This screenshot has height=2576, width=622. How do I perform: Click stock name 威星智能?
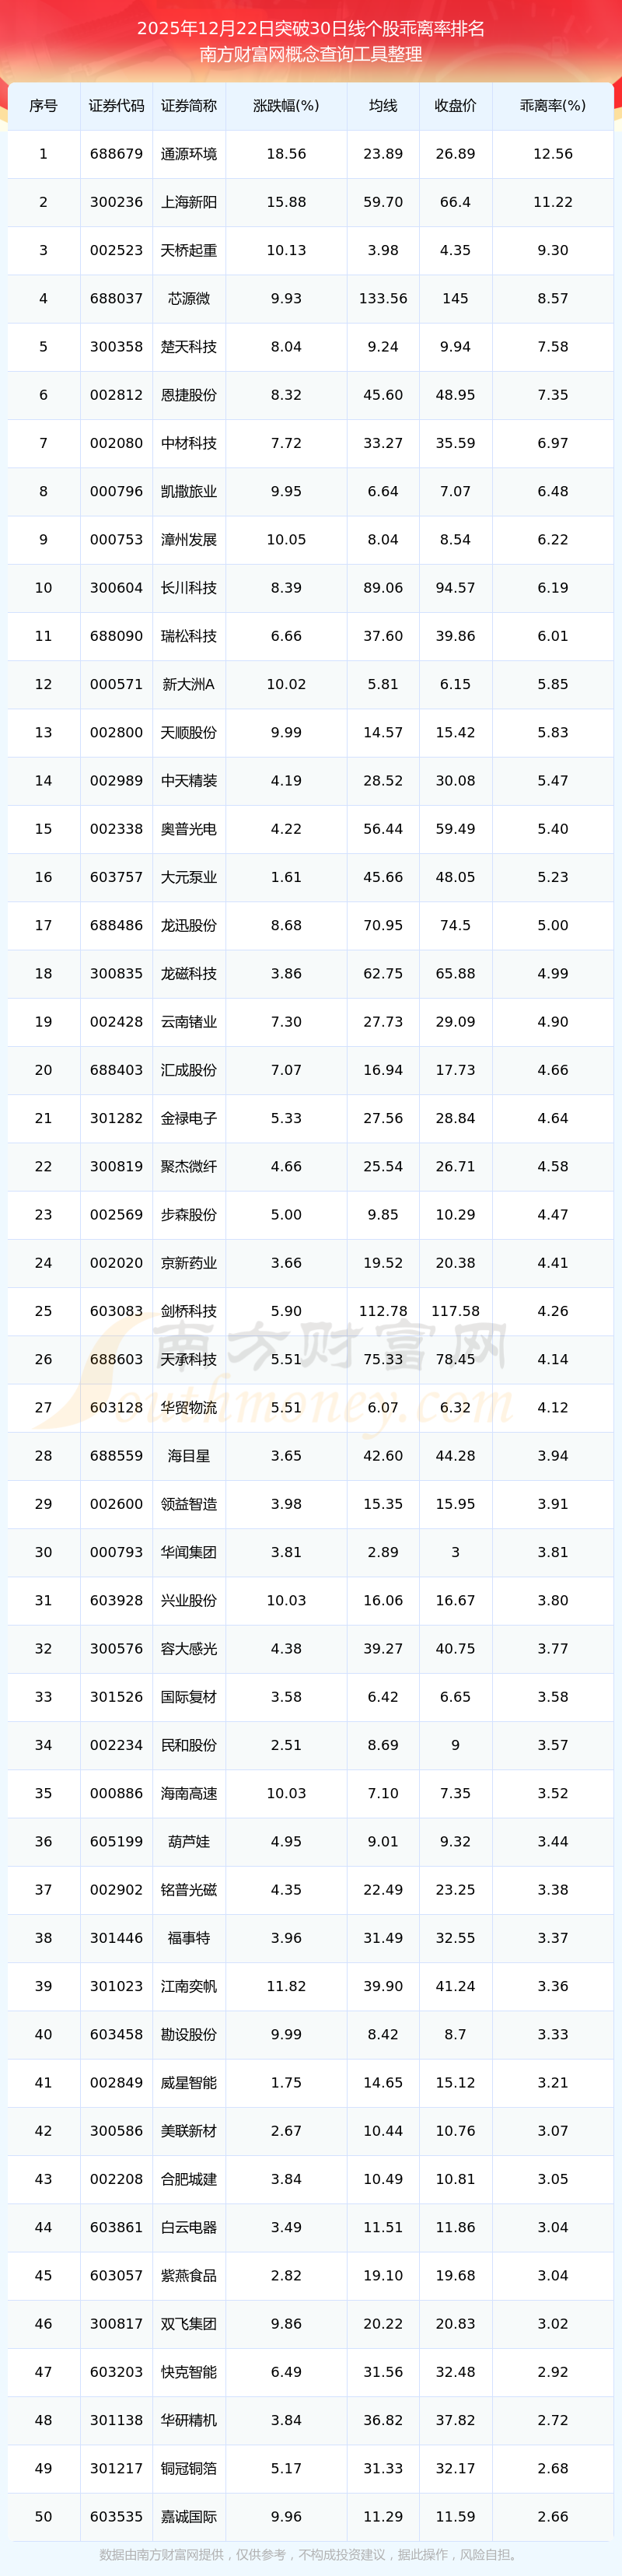pos(189,2082)
